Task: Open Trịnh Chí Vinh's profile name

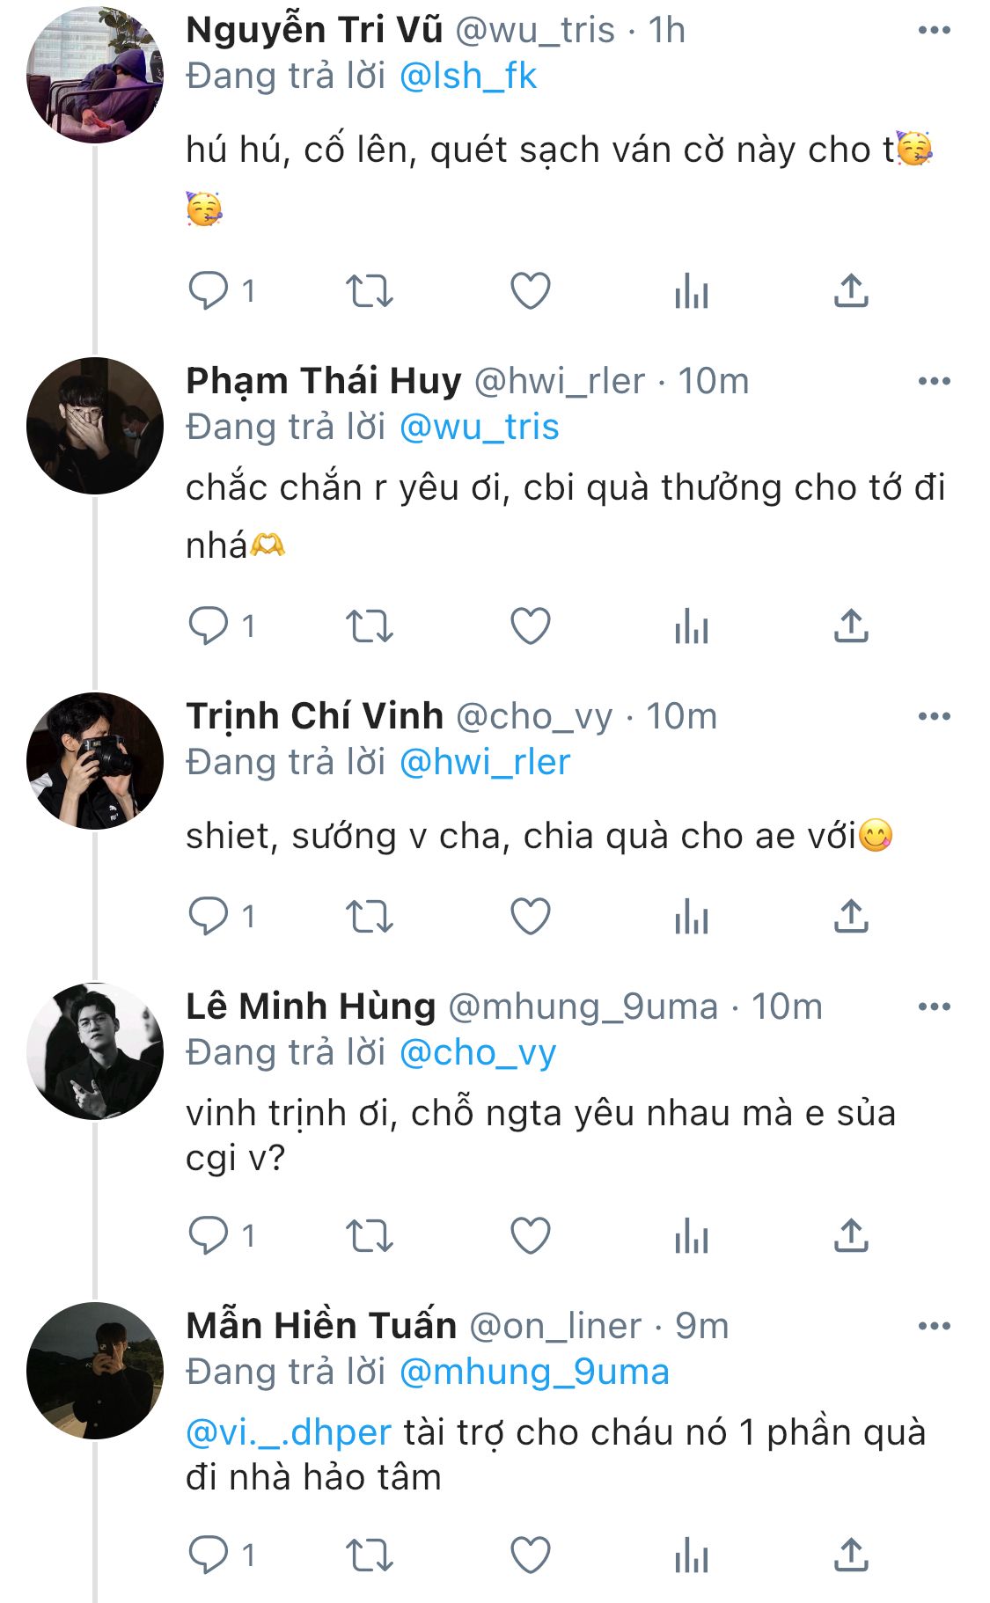Action: tap(314, 717)
